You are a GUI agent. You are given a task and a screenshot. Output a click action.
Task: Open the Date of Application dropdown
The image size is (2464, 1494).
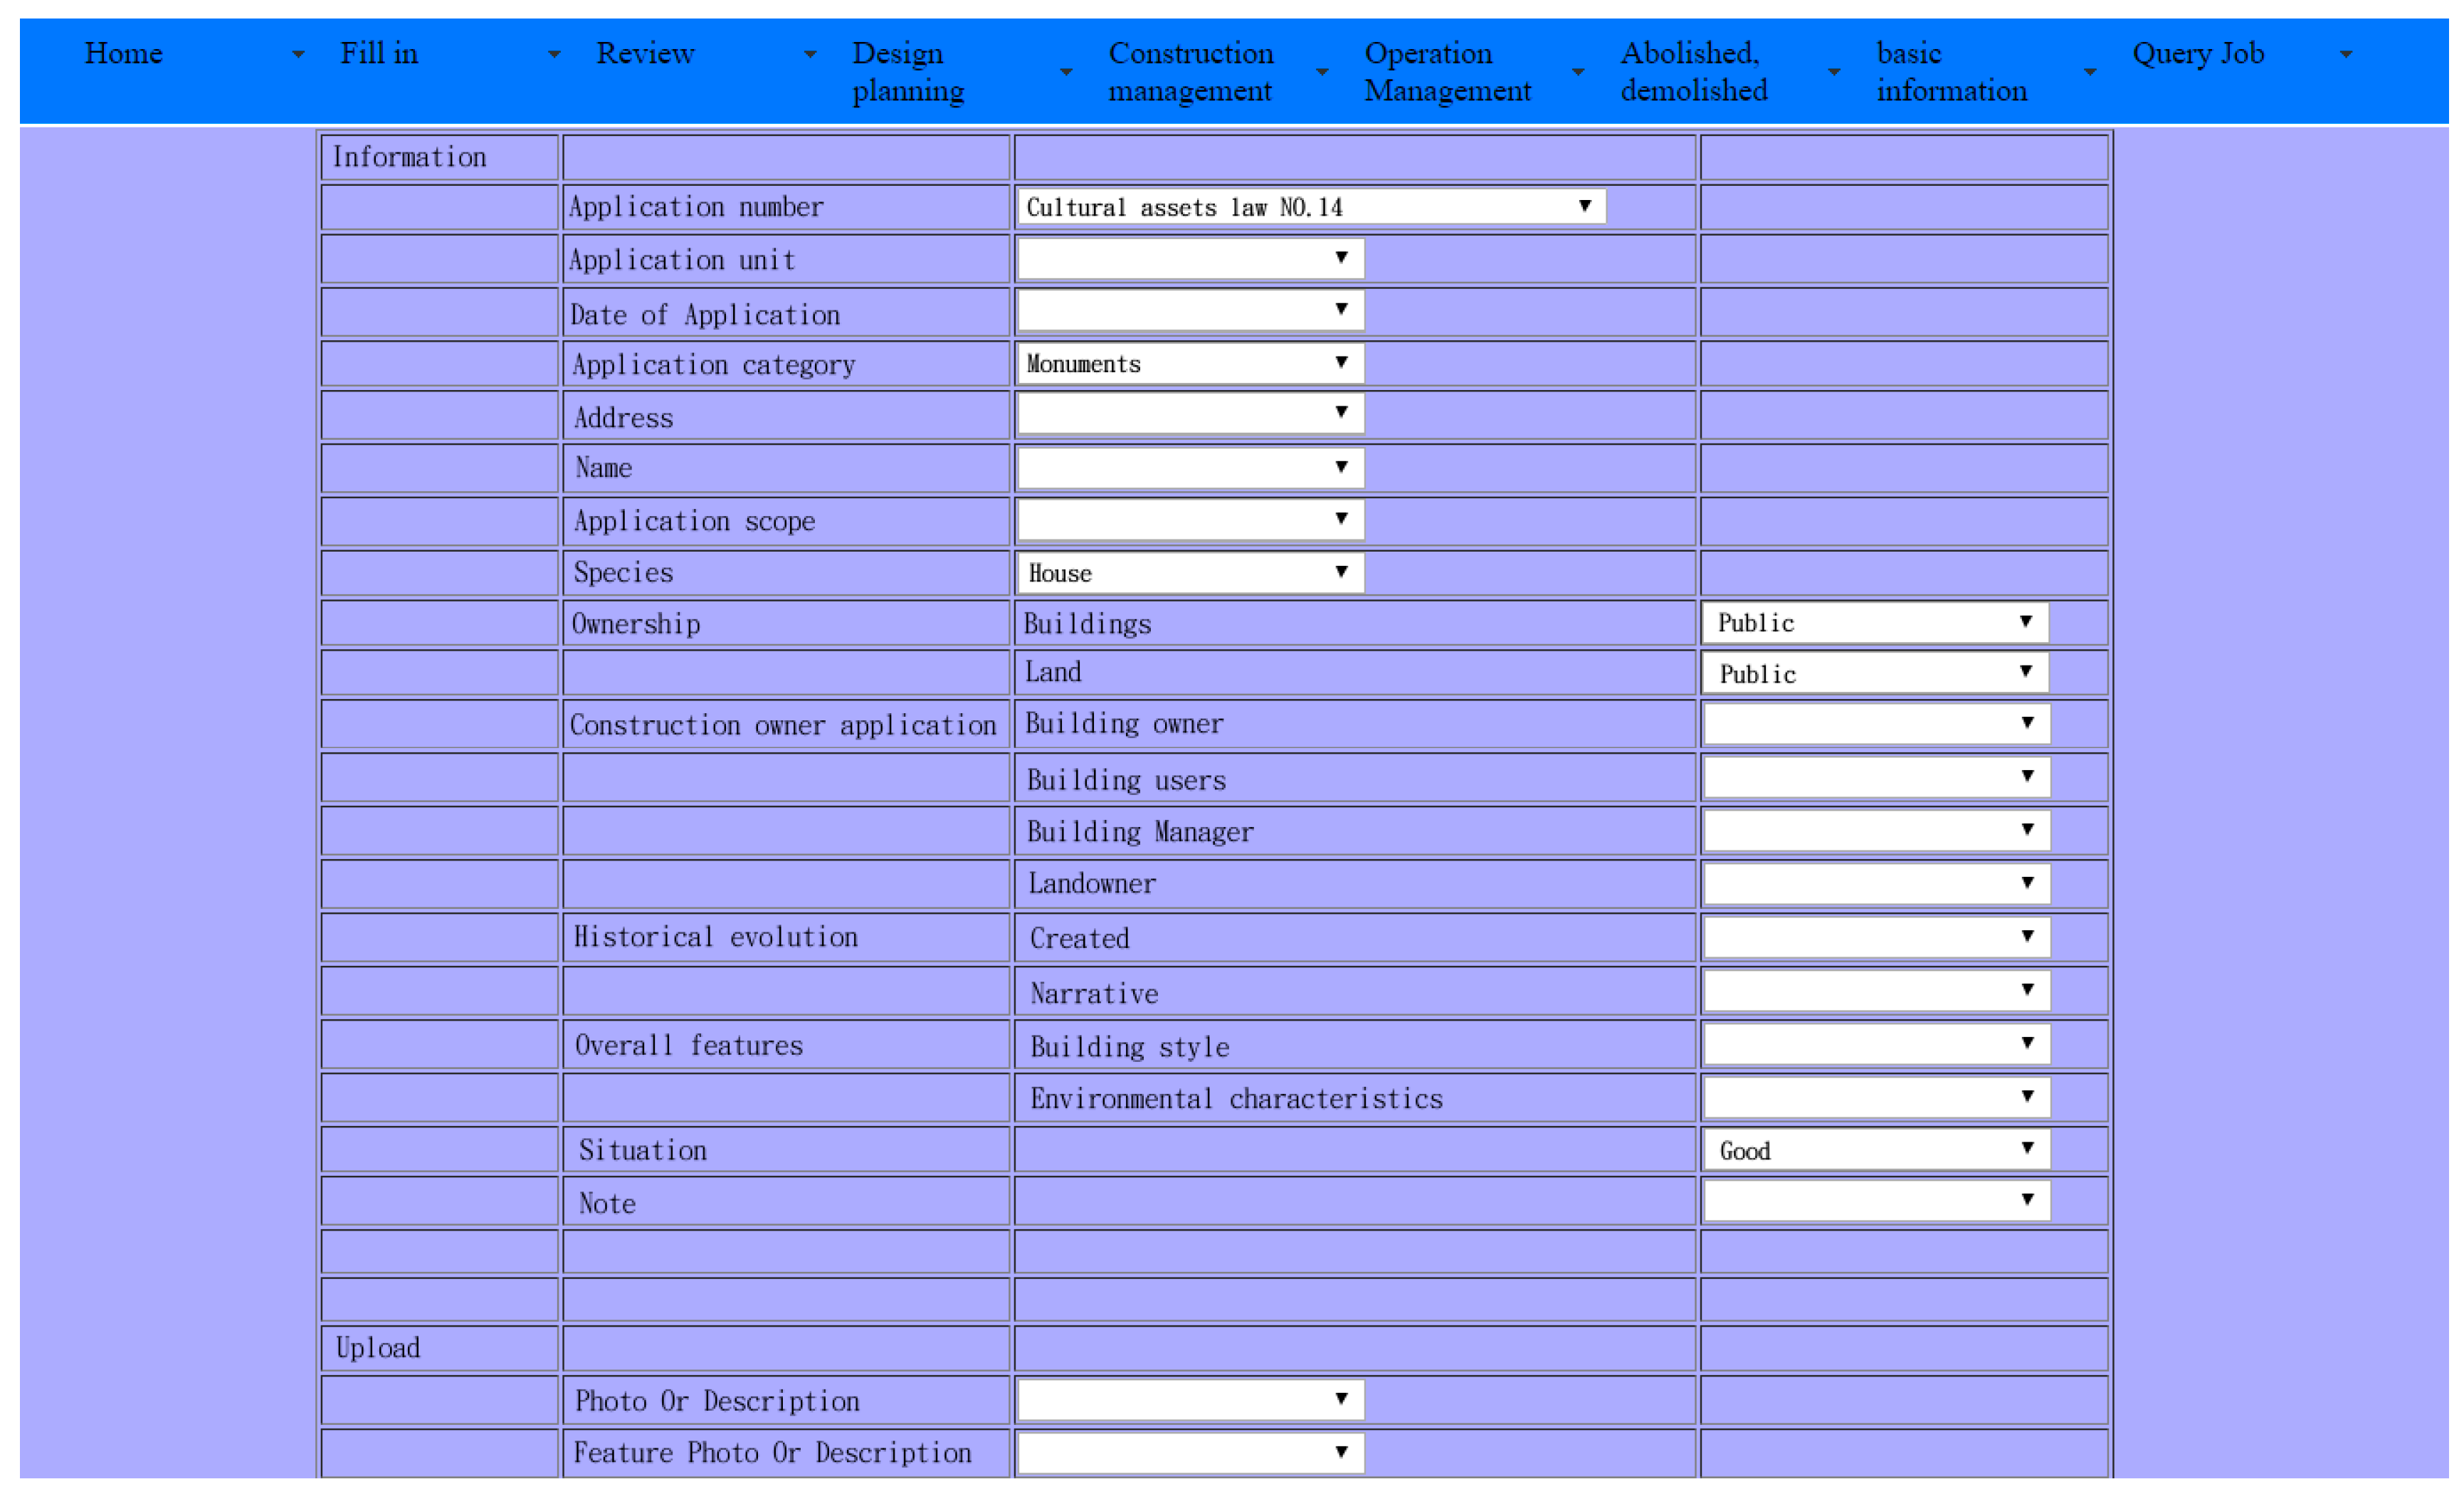point(1190,310)
